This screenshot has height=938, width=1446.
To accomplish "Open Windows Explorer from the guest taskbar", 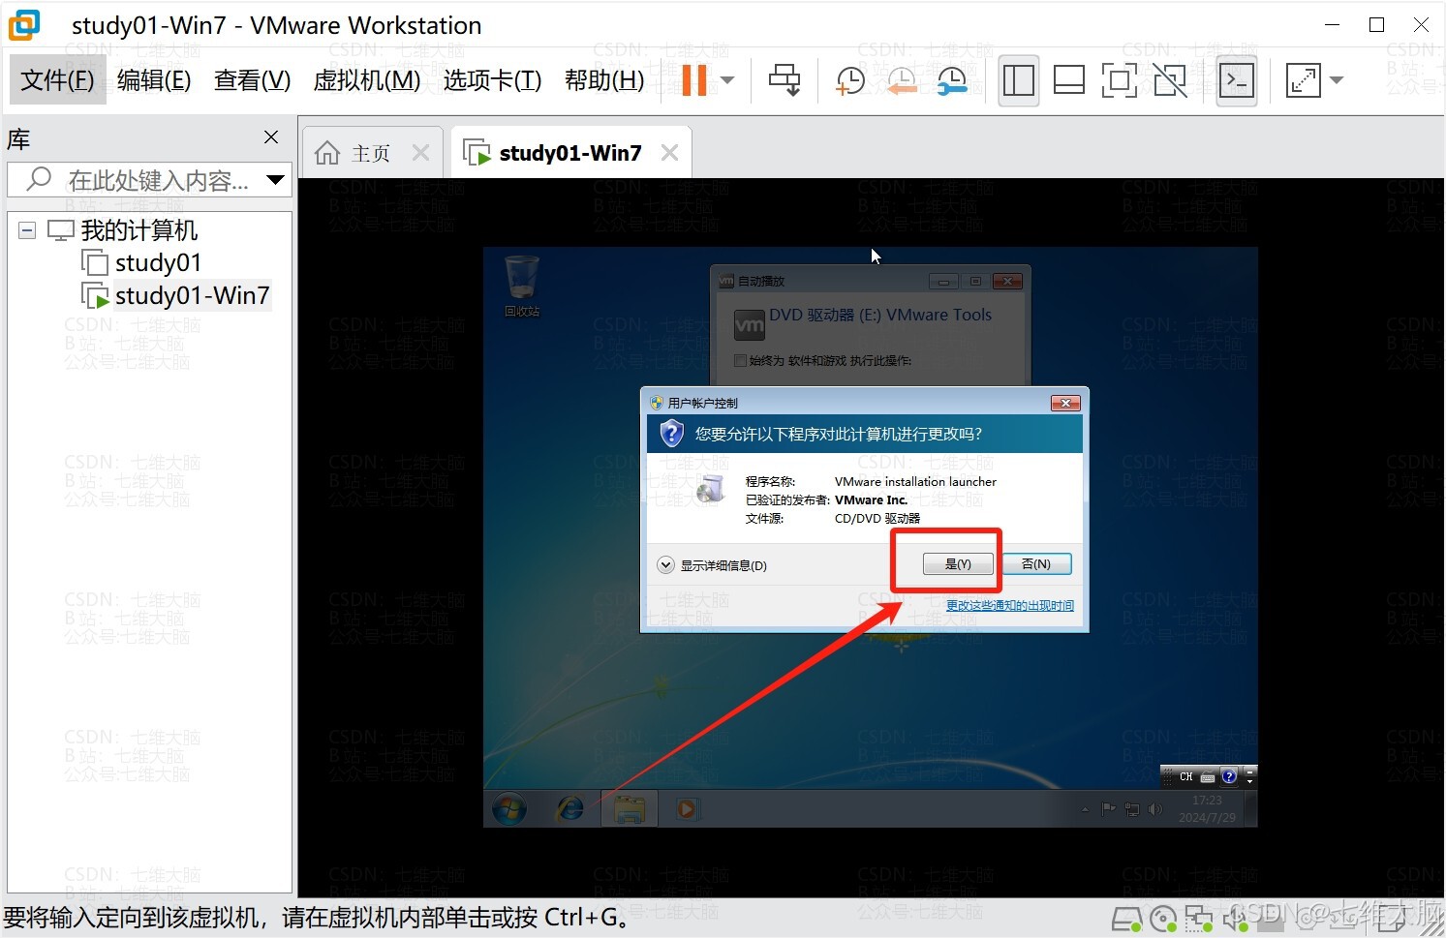I will point(630,808).
